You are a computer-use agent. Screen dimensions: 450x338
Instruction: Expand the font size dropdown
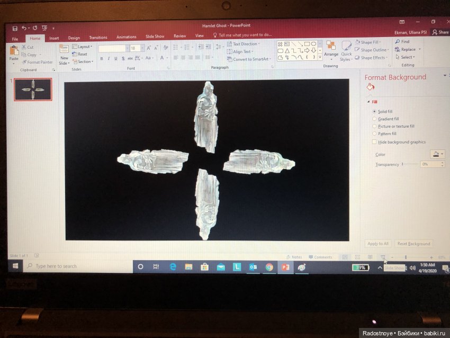coord(142,48)
